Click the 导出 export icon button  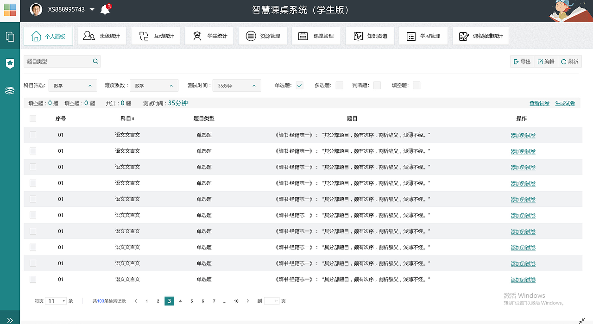[522, 62]
